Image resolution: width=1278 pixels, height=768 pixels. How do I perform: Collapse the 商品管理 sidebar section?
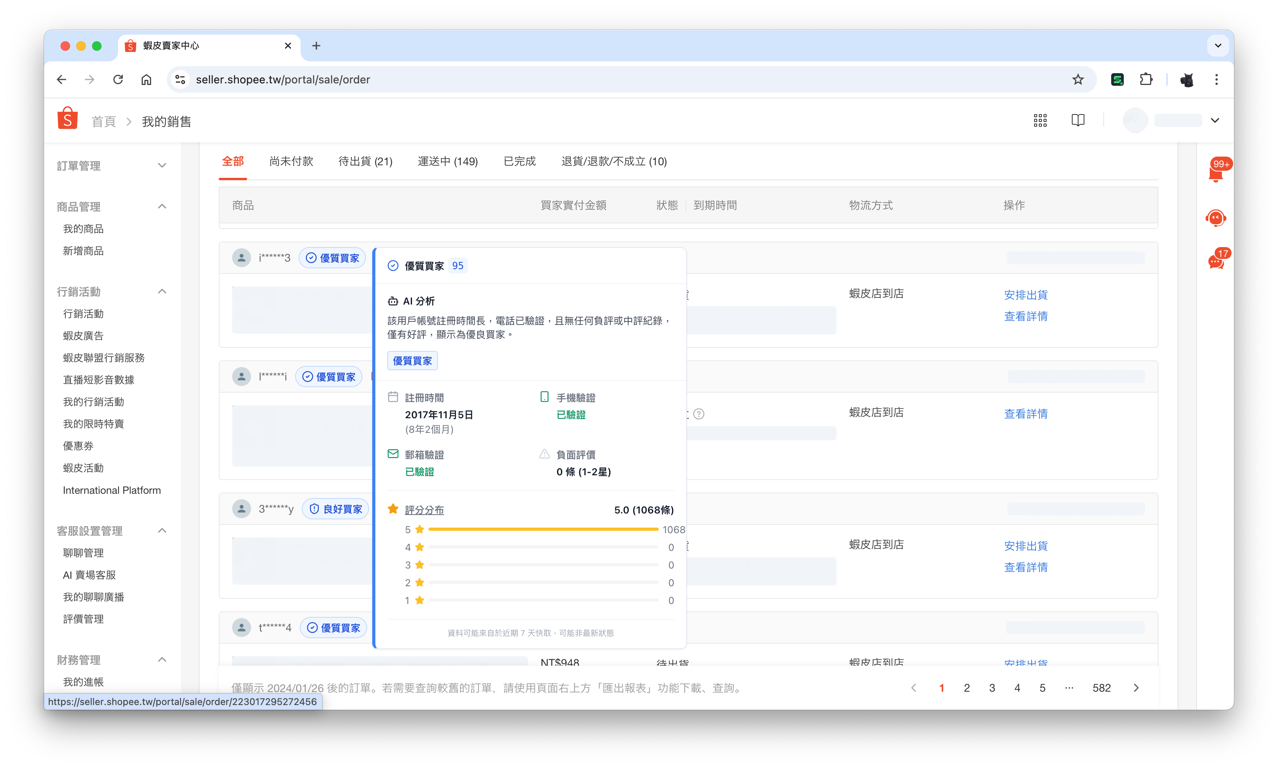point(162,207)
